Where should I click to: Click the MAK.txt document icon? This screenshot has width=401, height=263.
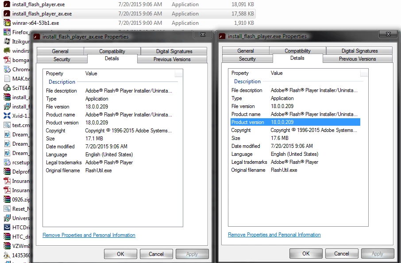tap(7, 78)
